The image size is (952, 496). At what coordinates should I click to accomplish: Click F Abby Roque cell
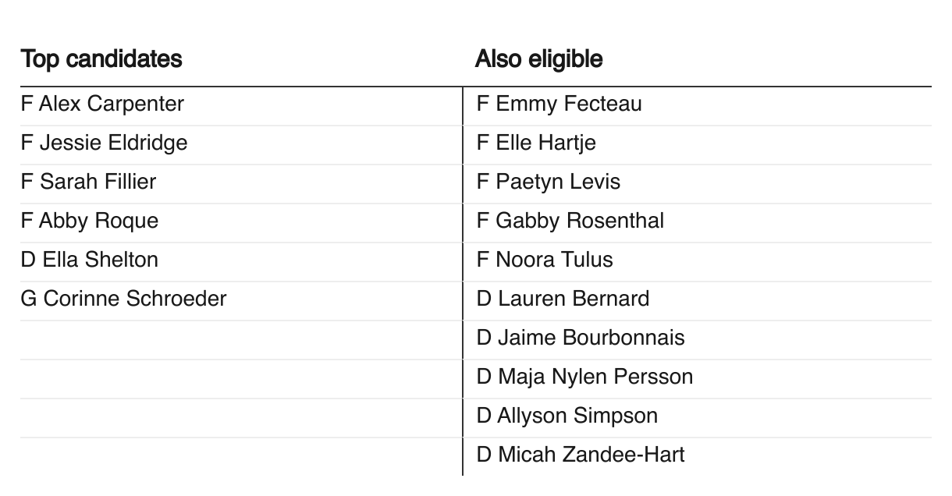[x=90, y=221]
